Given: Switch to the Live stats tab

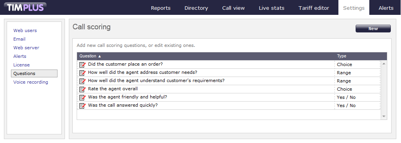Looking at the screenshot, I should point(272,8).
